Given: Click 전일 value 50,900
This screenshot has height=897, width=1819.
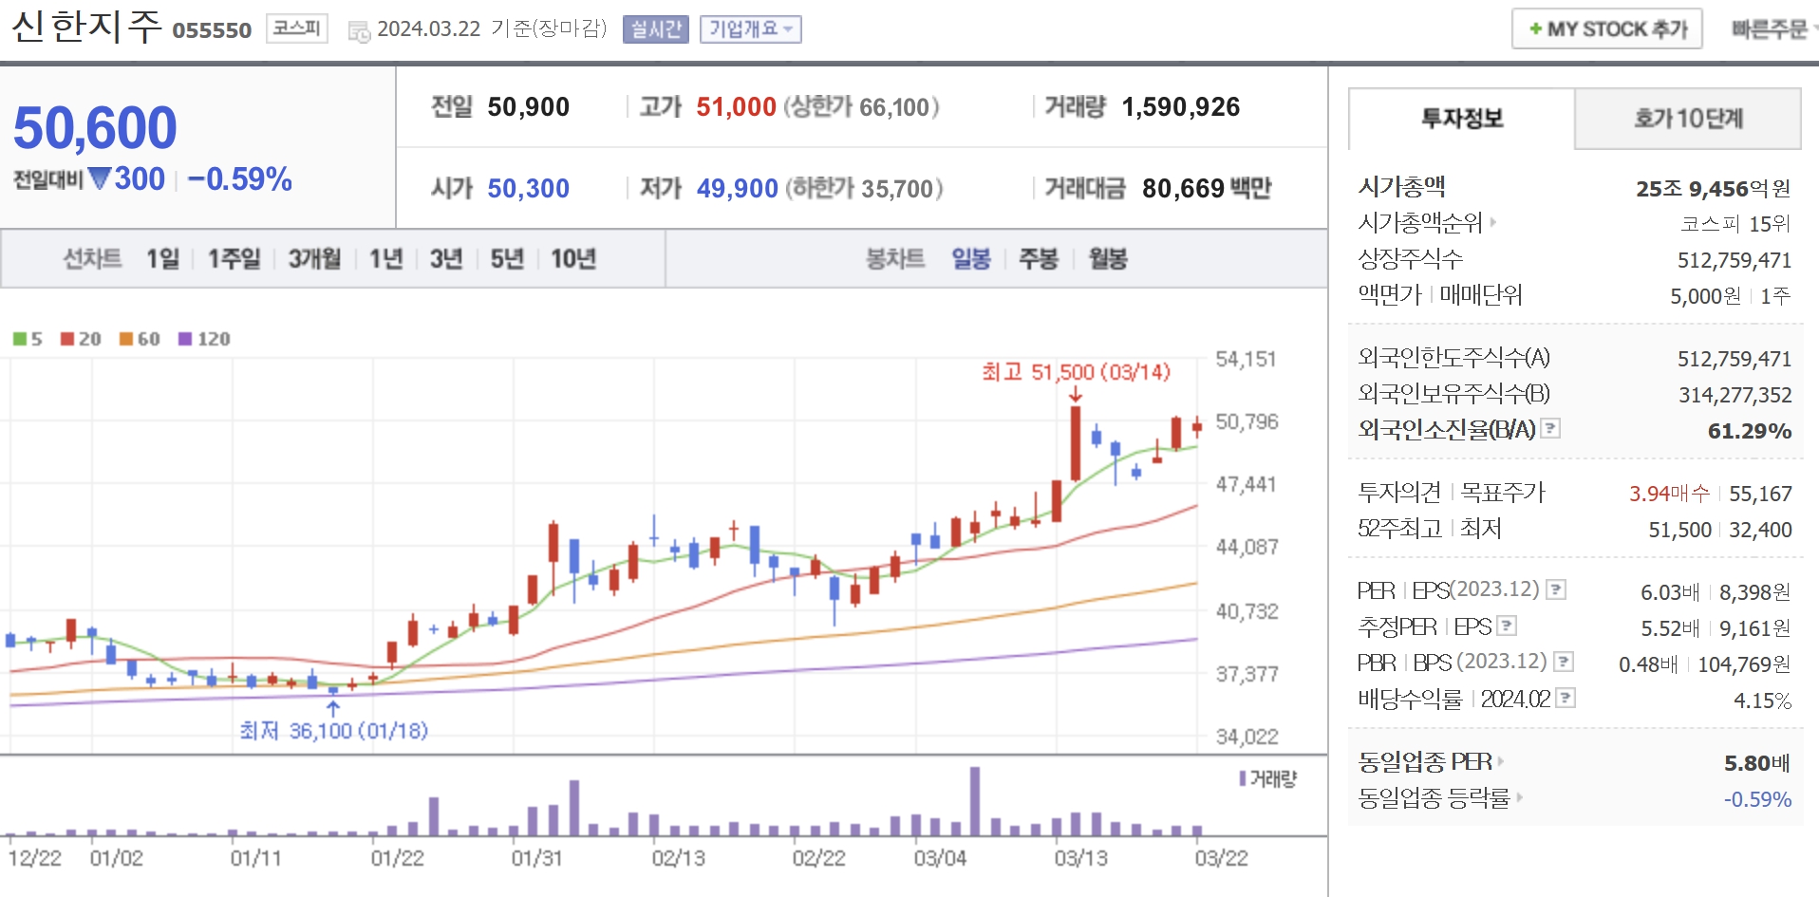Looking at the screenshot, I should (529, 106).
